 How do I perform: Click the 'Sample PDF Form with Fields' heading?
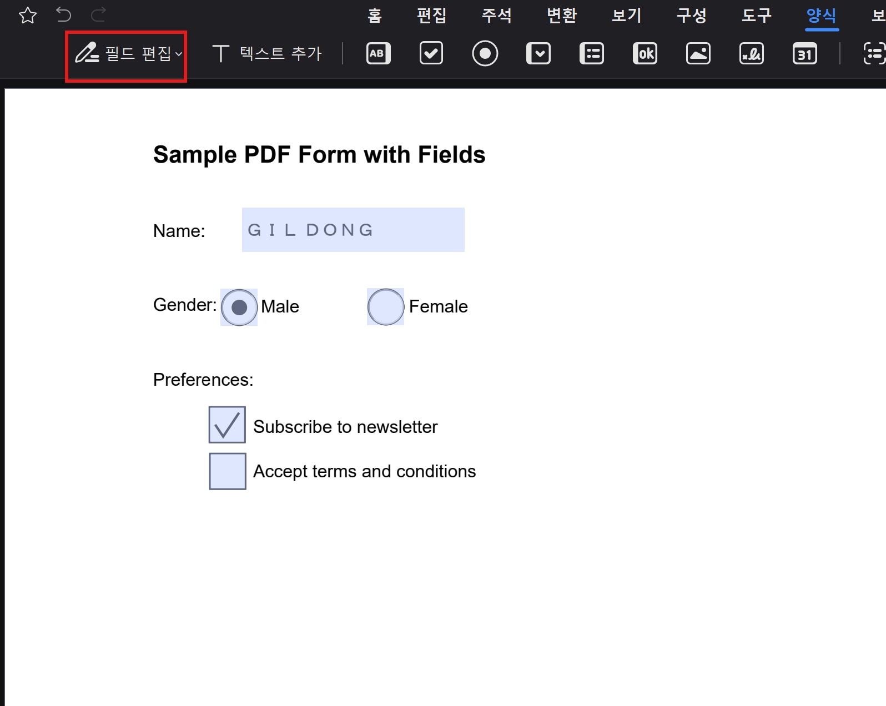[319, 154]
